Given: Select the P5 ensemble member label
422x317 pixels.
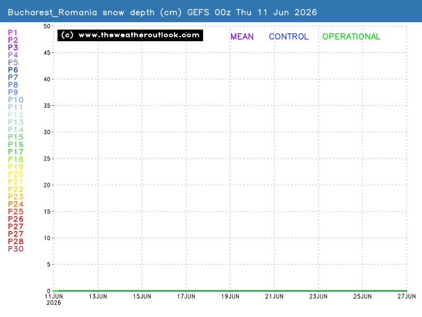Looking at the screenshot, I should (13, 62).
